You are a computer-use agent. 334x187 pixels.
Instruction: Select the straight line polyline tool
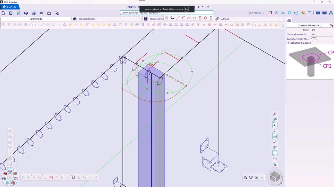click(178, 18)
